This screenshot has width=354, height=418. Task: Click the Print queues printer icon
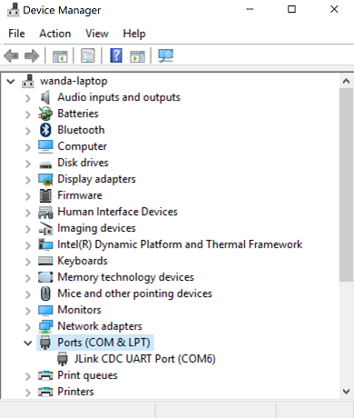click(45, 375)
